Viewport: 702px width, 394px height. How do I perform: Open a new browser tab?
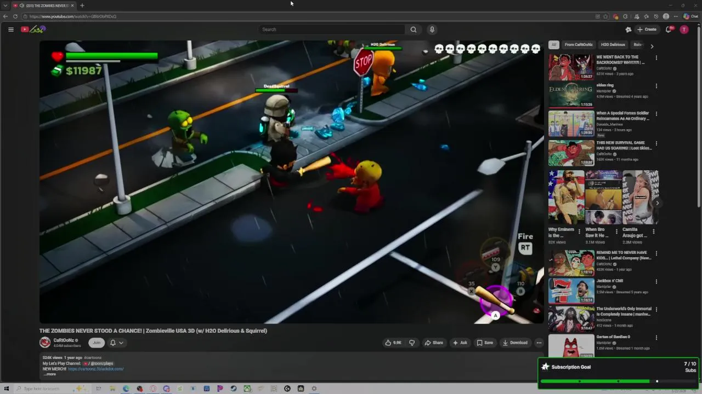click(82, 5)
